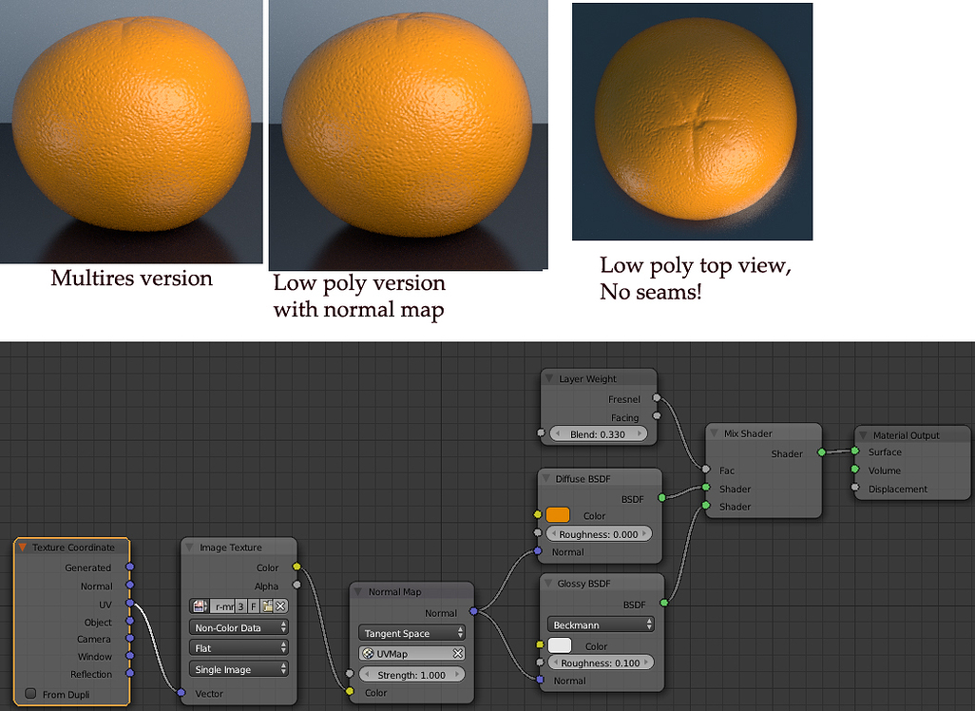This screenshot has height=711, width=975.
Task: Open the Single Image source dropdown
Action: (x=239, y=668)
